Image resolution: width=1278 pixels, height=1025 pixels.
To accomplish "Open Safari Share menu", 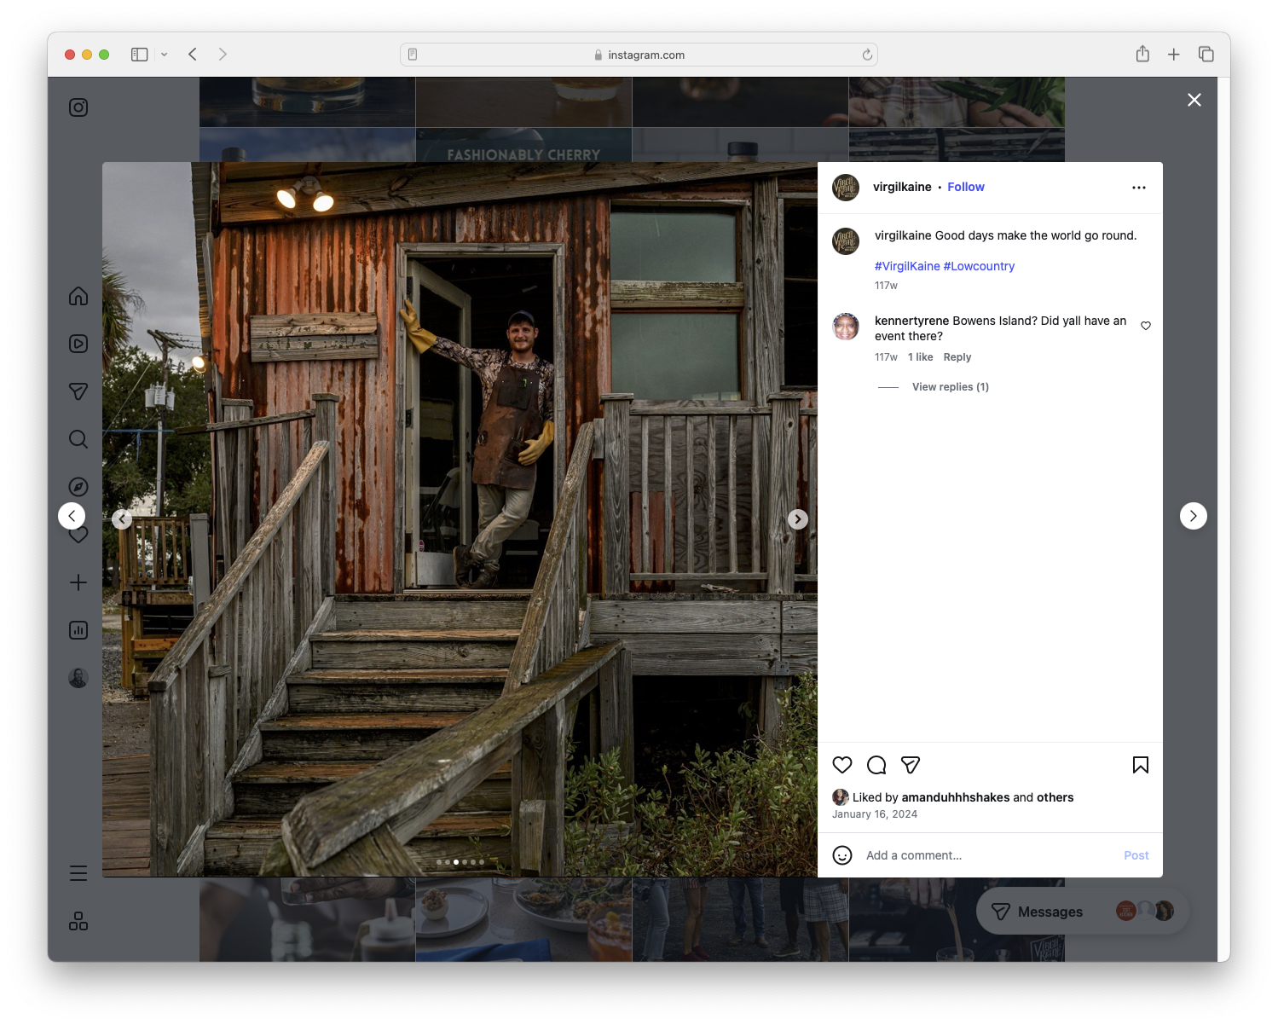I will (1142, 54).
